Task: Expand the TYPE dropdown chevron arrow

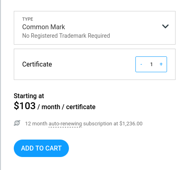Action: [x=165, y=26]
